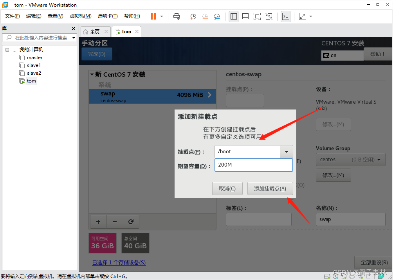This screenshot has width=393, height=280.
Task: Click the Volume Group 修改...(M) button
Action: tap(334, 175)
